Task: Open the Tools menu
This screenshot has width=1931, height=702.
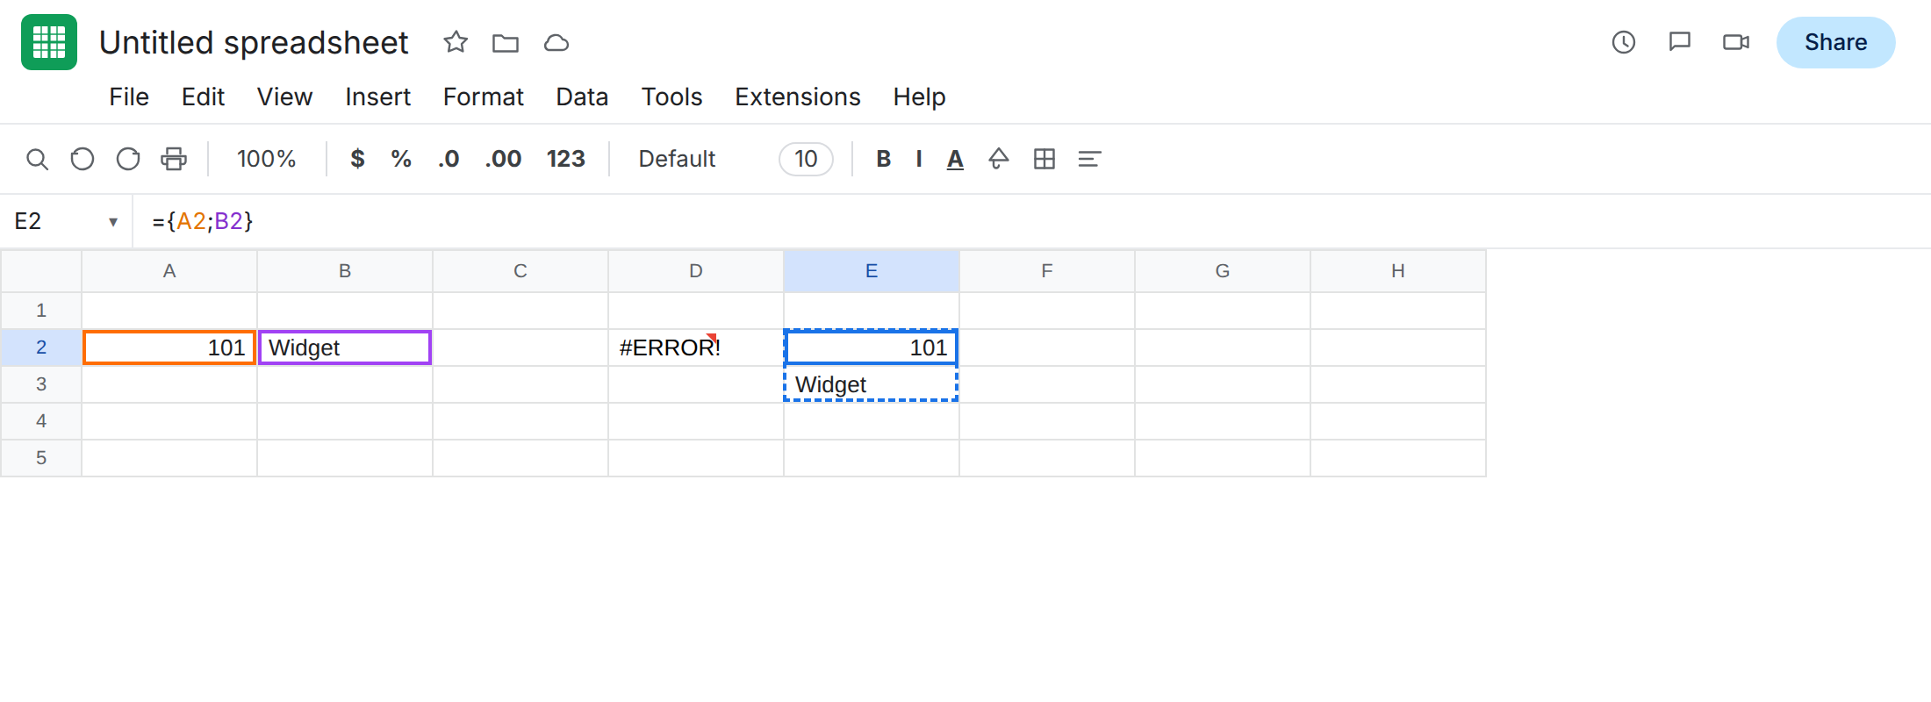Action: click(x=671, y=97)
